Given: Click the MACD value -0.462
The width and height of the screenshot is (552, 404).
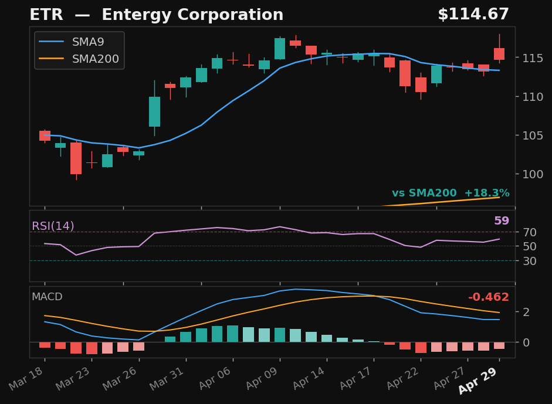Looking at the screenshot, I should [x=489, y=297].
